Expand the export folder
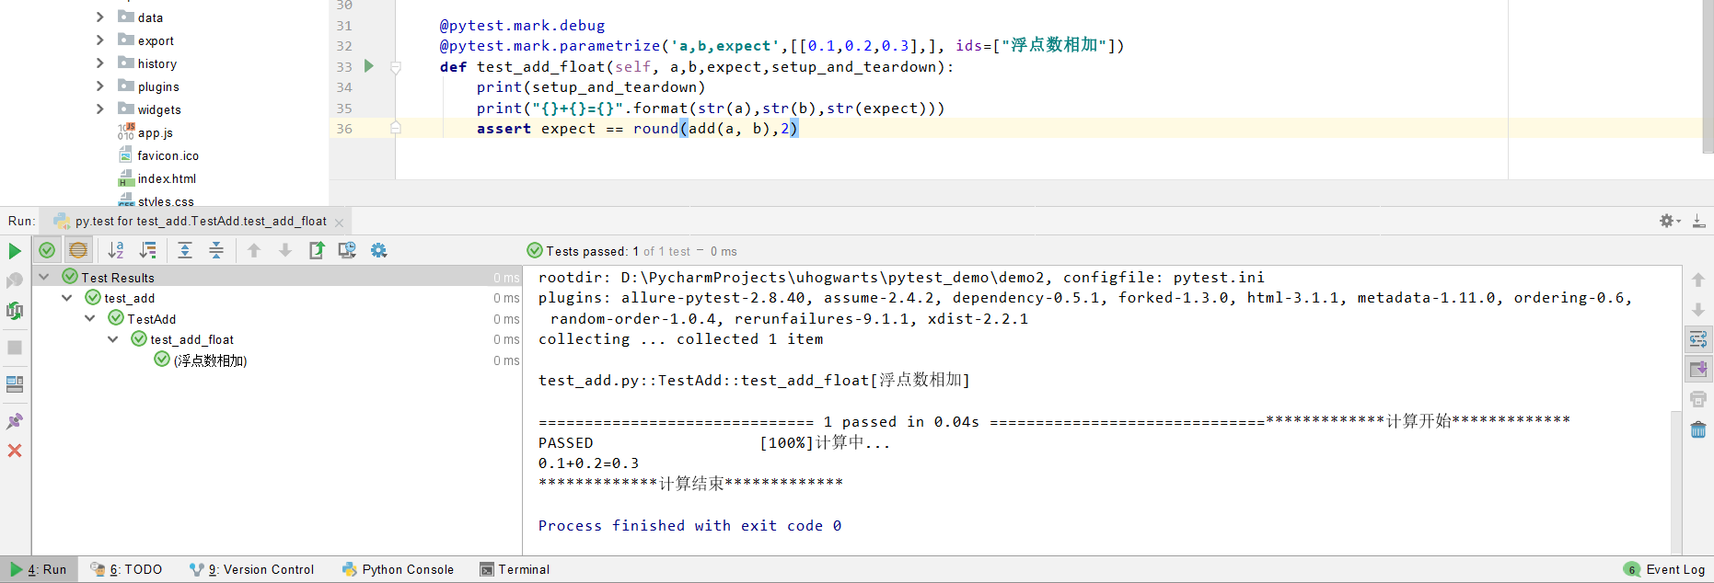 point(99,40)
